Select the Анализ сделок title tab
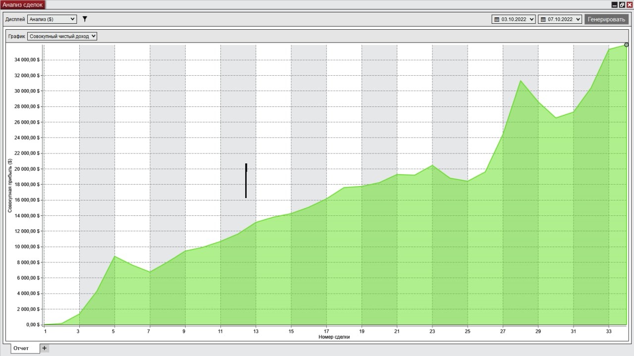The height and width of the screenshot is (356, 634). click(x=23, y=4)
